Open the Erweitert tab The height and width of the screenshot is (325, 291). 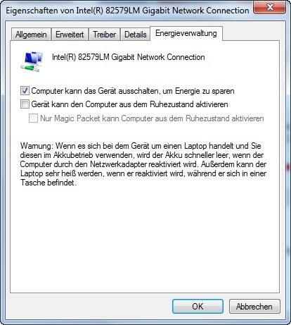click(70, 35)
